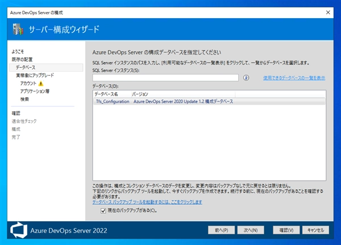341x245 pixels.
Task: Select 適合性チェック step in sidebar
Action: pos(24,121)
